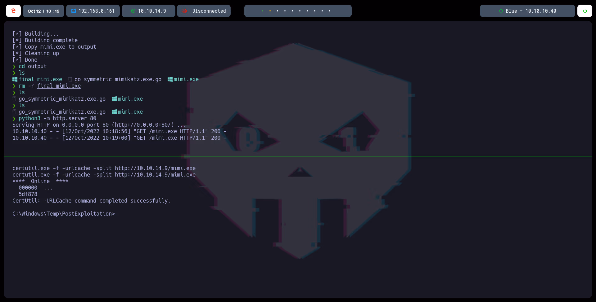
Task: Click the green VPN cube icon beside 10.10.14.9
Action: pyautogui.click(x=133, y=11)
